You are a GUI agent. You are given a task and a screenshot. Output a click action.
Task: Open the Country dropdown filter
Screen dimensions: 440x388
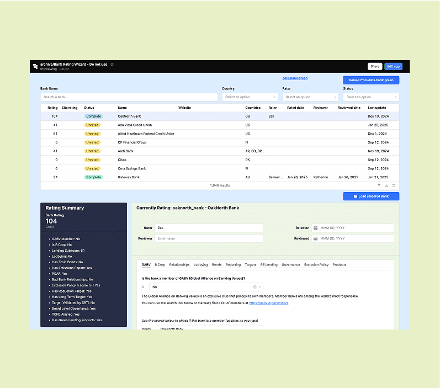250,97
